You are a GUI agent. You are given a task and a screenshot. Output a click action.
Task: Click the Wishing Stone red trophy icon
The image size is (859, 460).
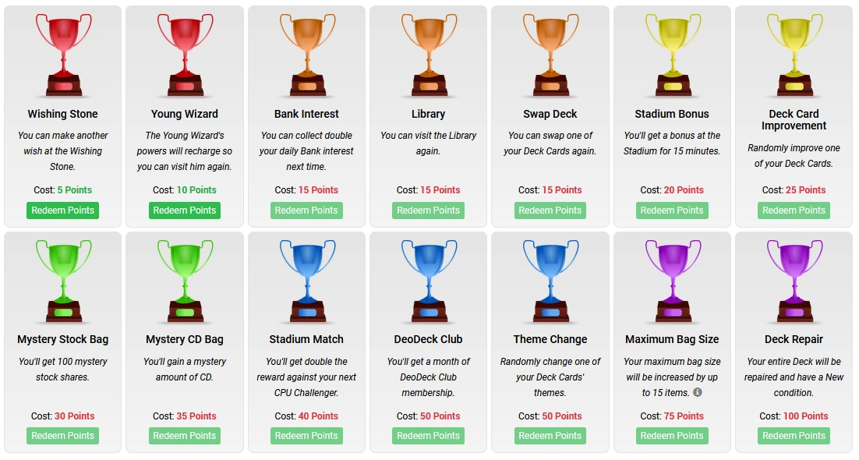tap(62, 53)
